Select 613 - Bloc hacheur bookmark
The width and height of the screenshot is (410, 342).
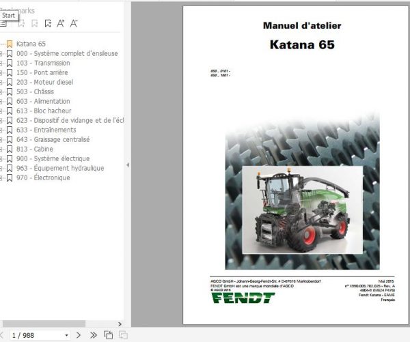click(x=44, y=111)
